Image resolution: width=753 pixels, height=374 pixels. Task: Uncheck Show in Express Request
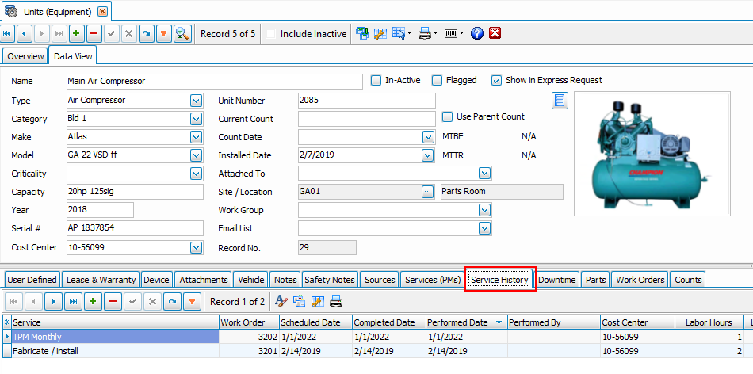pyautogui.click(x=496, y=81)
